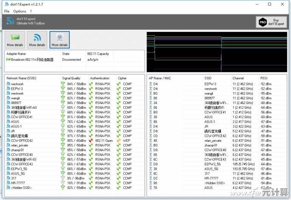Click the blue WiFi More details icon
The height and width of the screenshot is (200, 291).
pyautogui.click(x=37, y=38)
